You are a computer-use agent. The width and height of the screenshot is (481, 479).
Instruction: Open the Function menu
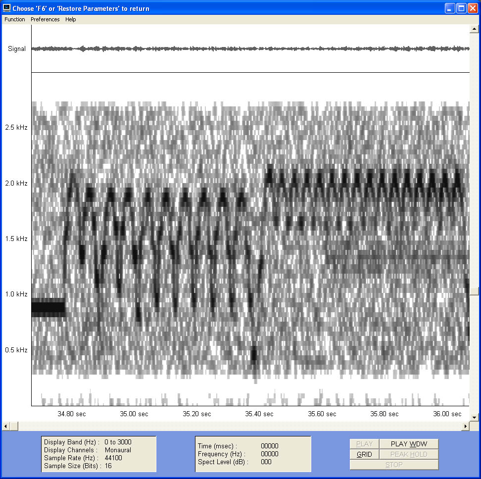click(x=15, y=19)
